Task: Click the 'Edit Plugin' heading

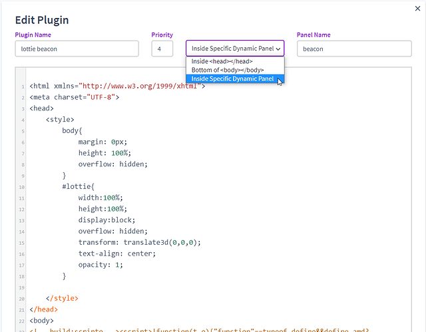Action: (42, 20)
